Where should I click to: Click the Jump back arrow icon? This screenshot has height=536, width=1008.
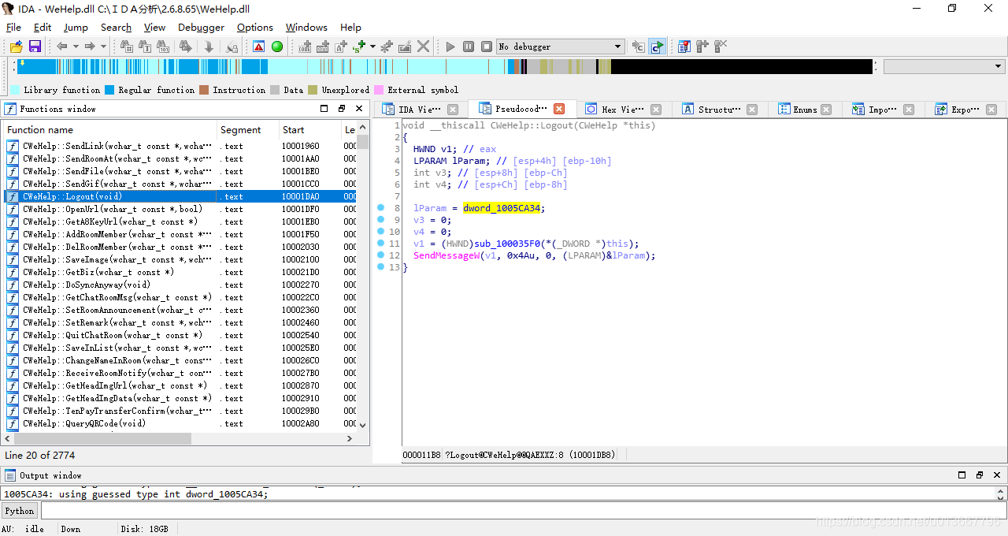61,47
